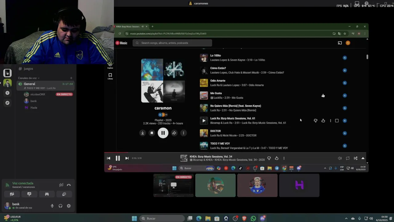This screenshot has height=222, width=394.
Task: Play Luck Ra: Bzrp Music Sessions, Vol. 61
Action: click(x=204, y=121)
